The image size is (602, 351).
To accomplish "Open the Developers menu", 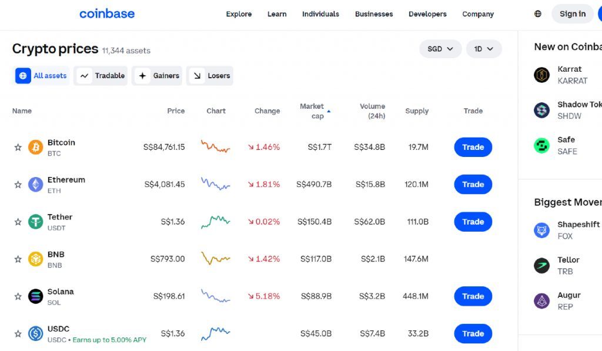I will point(427,14).
